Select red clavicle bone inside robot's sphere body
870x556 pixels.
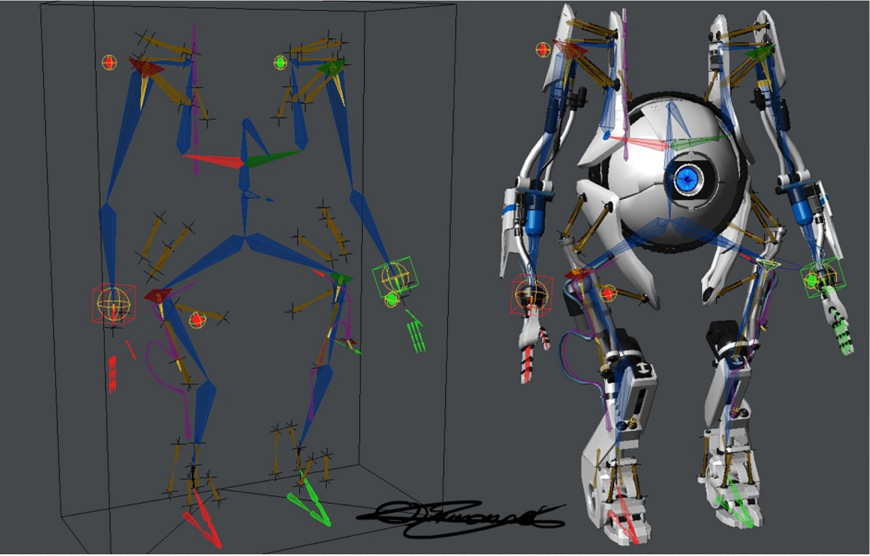pyautogui.click(x=638, y=142)
